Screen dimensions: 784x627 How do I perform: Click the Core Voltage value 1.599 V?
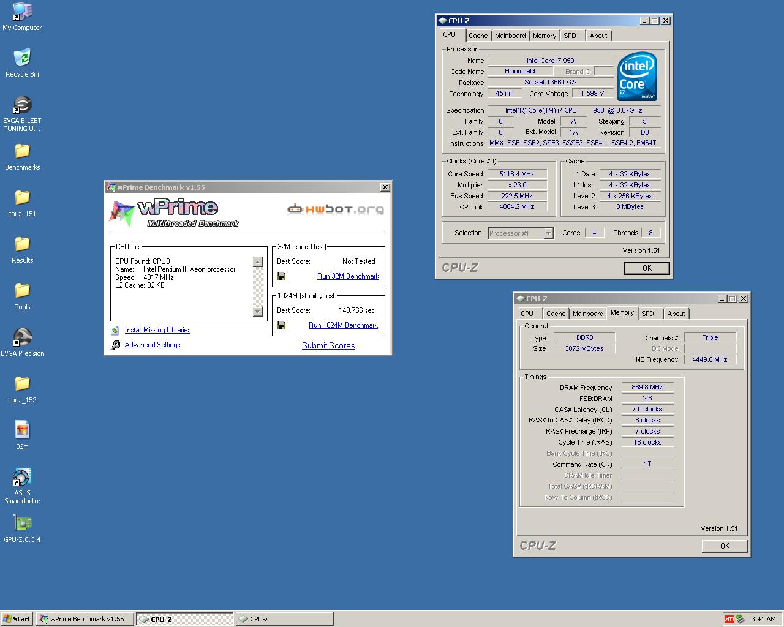click(592, 93)
